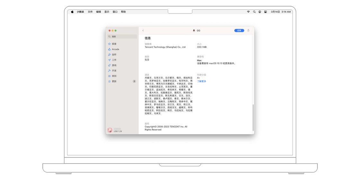Click the joystick icon beside Arcade
This screenshot has height=180, width=360.
click(110, 49)
